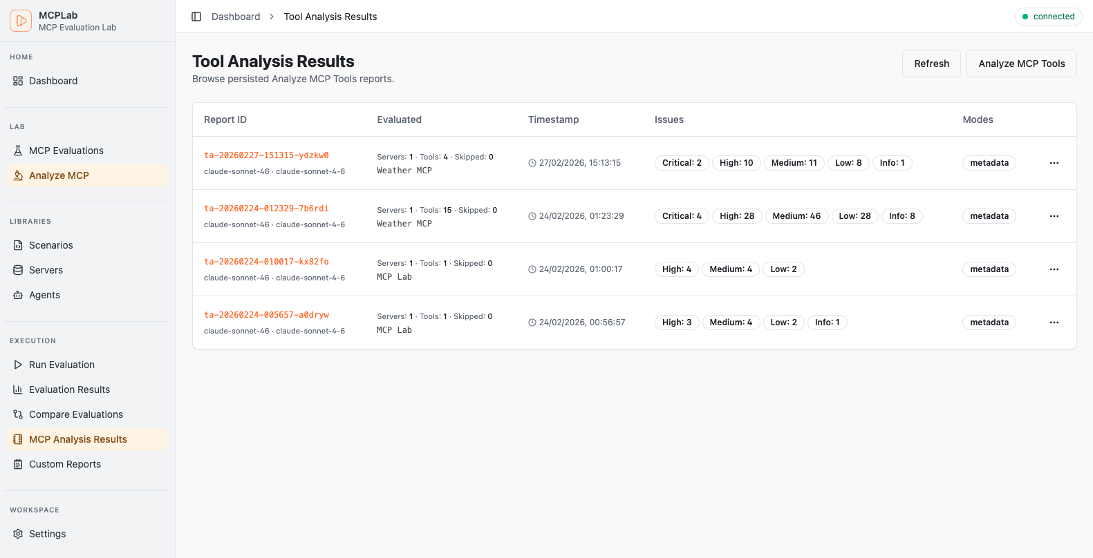
Task: Click Analyze MCP Tools button
Action: pos(1021,64)
